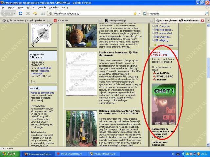The image size is (210, 157).
Task: Click the document scan article thumbnail
Action: [81, 74]
